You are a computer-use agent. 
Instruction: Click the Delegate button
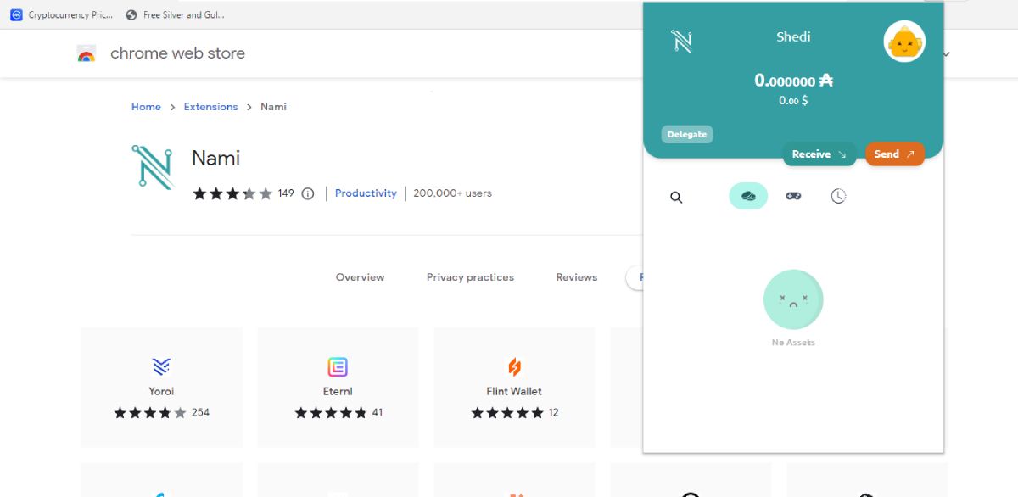687,134
